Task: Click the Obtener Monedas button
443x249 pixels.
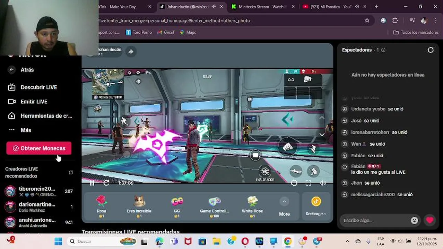Action: (x=39, y=148)
